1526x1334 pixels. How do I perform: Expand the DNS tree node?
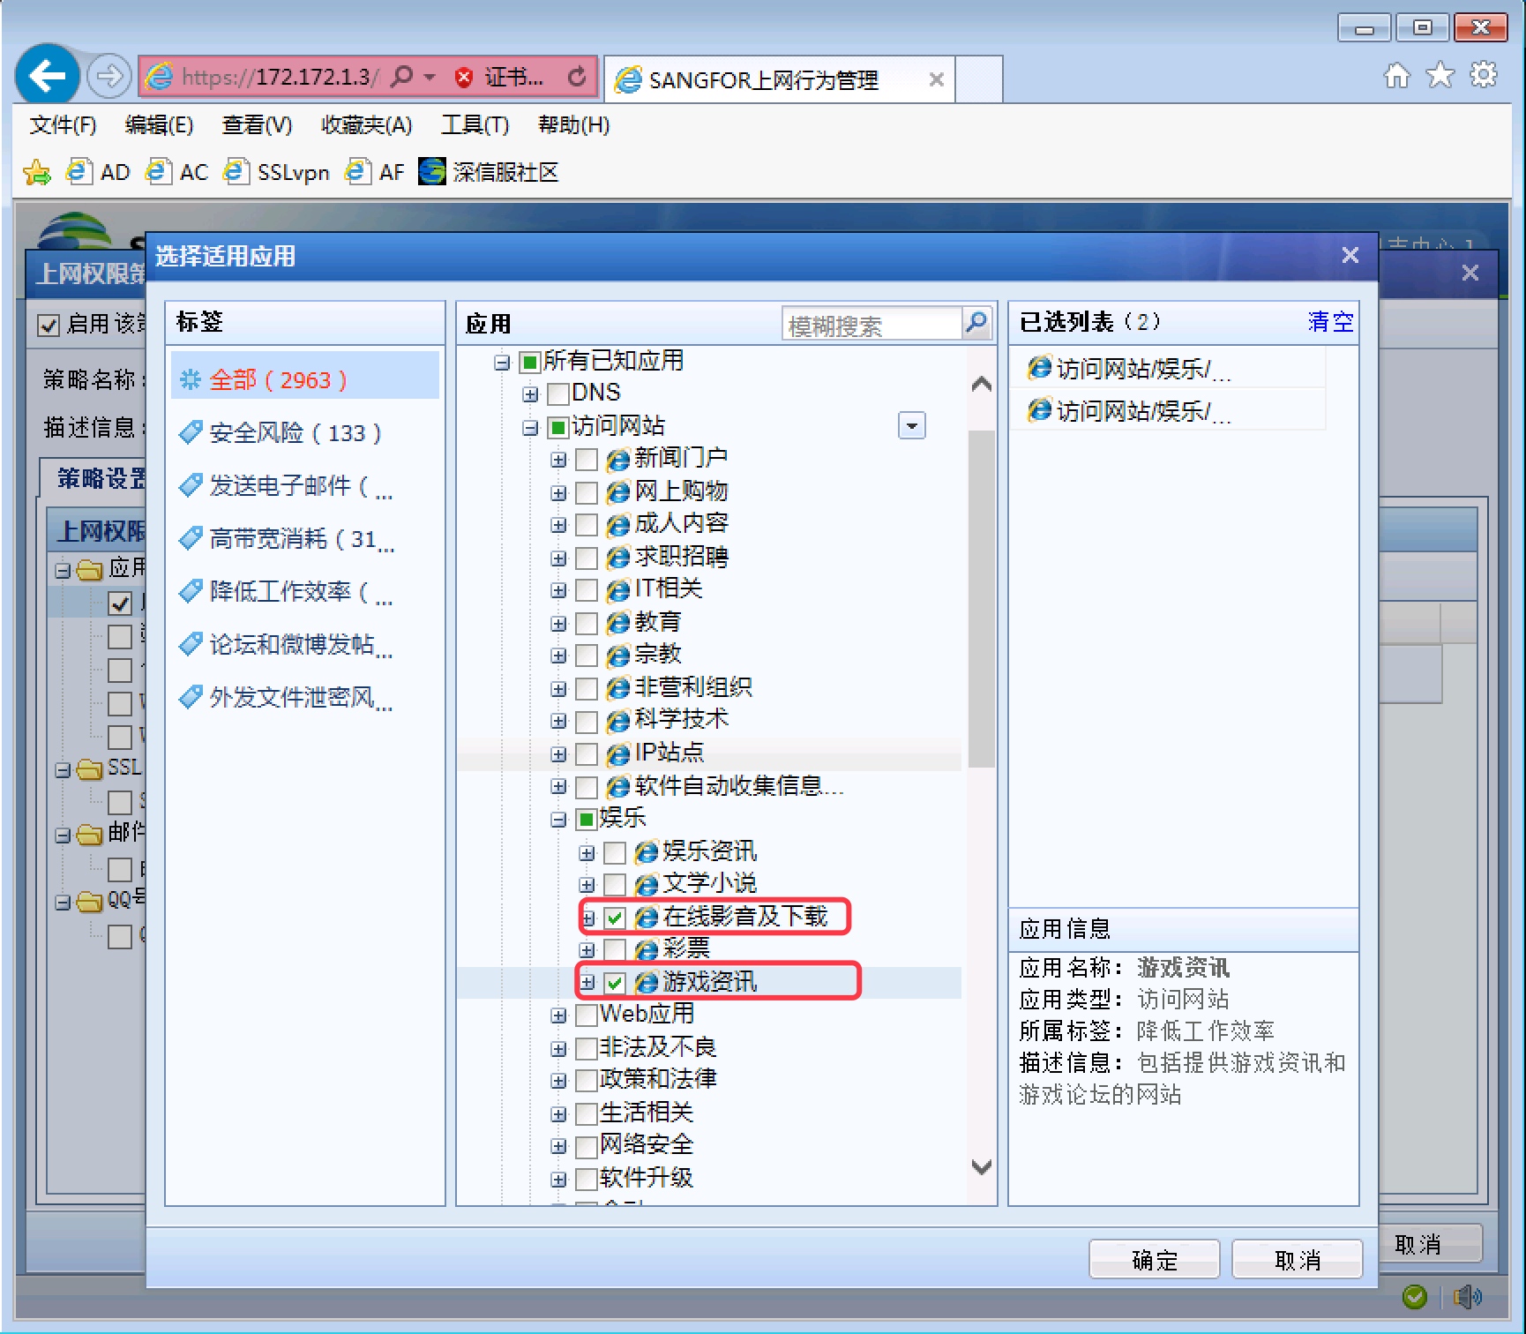click(x=530, y=394)
